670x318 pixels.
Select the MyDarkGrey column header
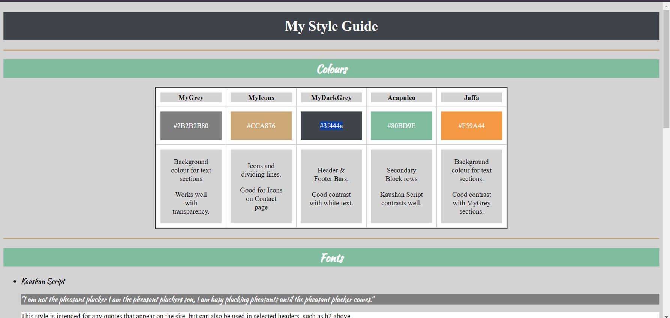click(331, 98)
